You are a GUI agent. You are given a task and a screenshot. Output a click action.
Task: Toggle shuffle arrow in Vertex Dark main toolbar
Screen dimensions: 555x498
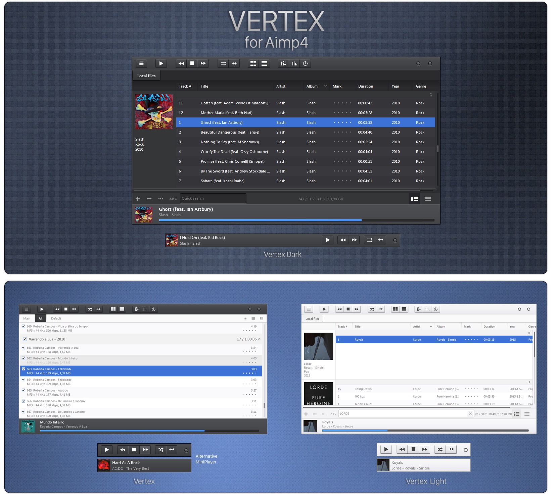[234, 63]
